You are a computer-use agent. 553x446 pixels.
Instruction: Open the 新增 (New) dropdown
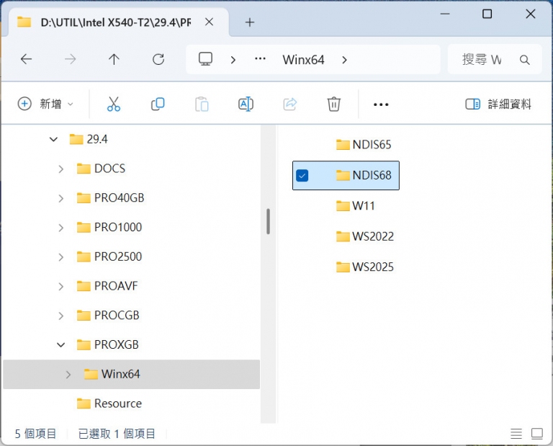(x=45, y=104)
